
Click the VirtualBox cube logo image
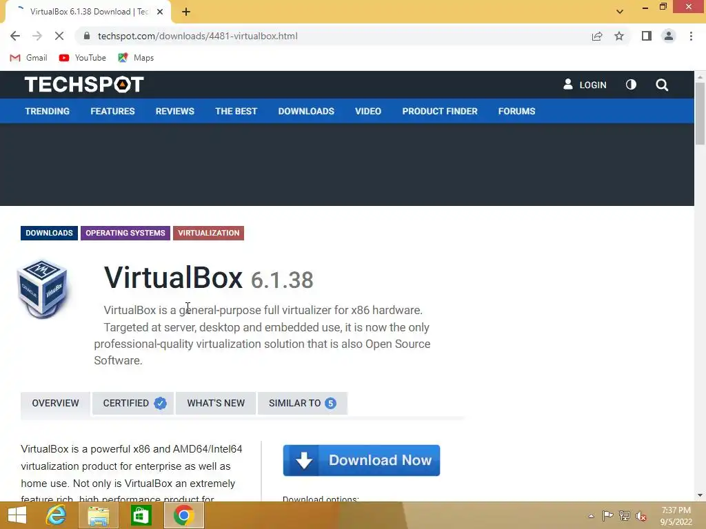(42, 289)
